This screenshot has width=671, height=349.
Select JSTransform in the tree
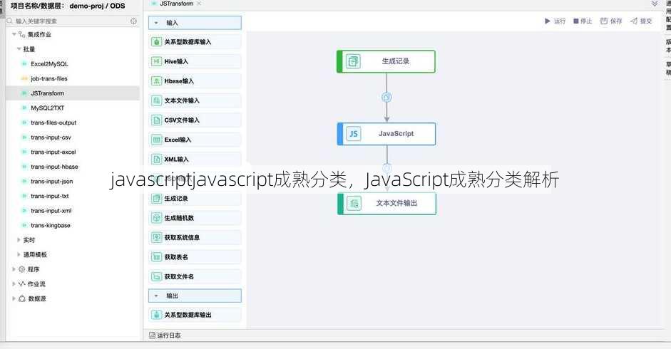point(48,93)
